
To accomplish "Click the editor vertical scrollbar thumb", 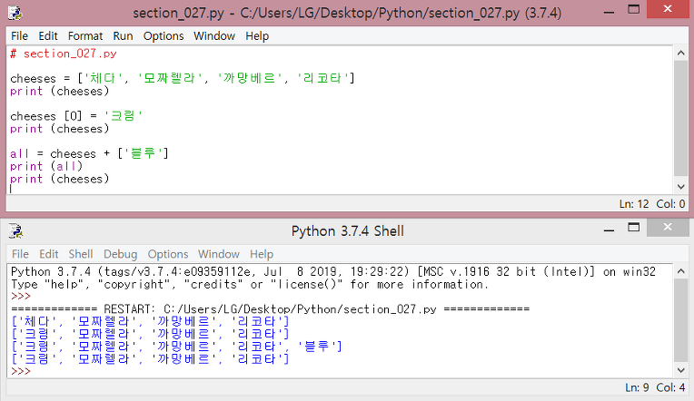I will tap(680, 119).
